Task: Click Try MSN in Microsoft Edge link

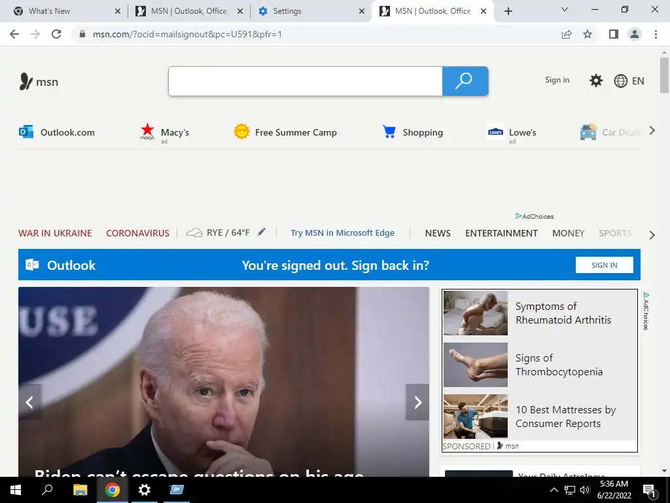Action: click(342, 233)
